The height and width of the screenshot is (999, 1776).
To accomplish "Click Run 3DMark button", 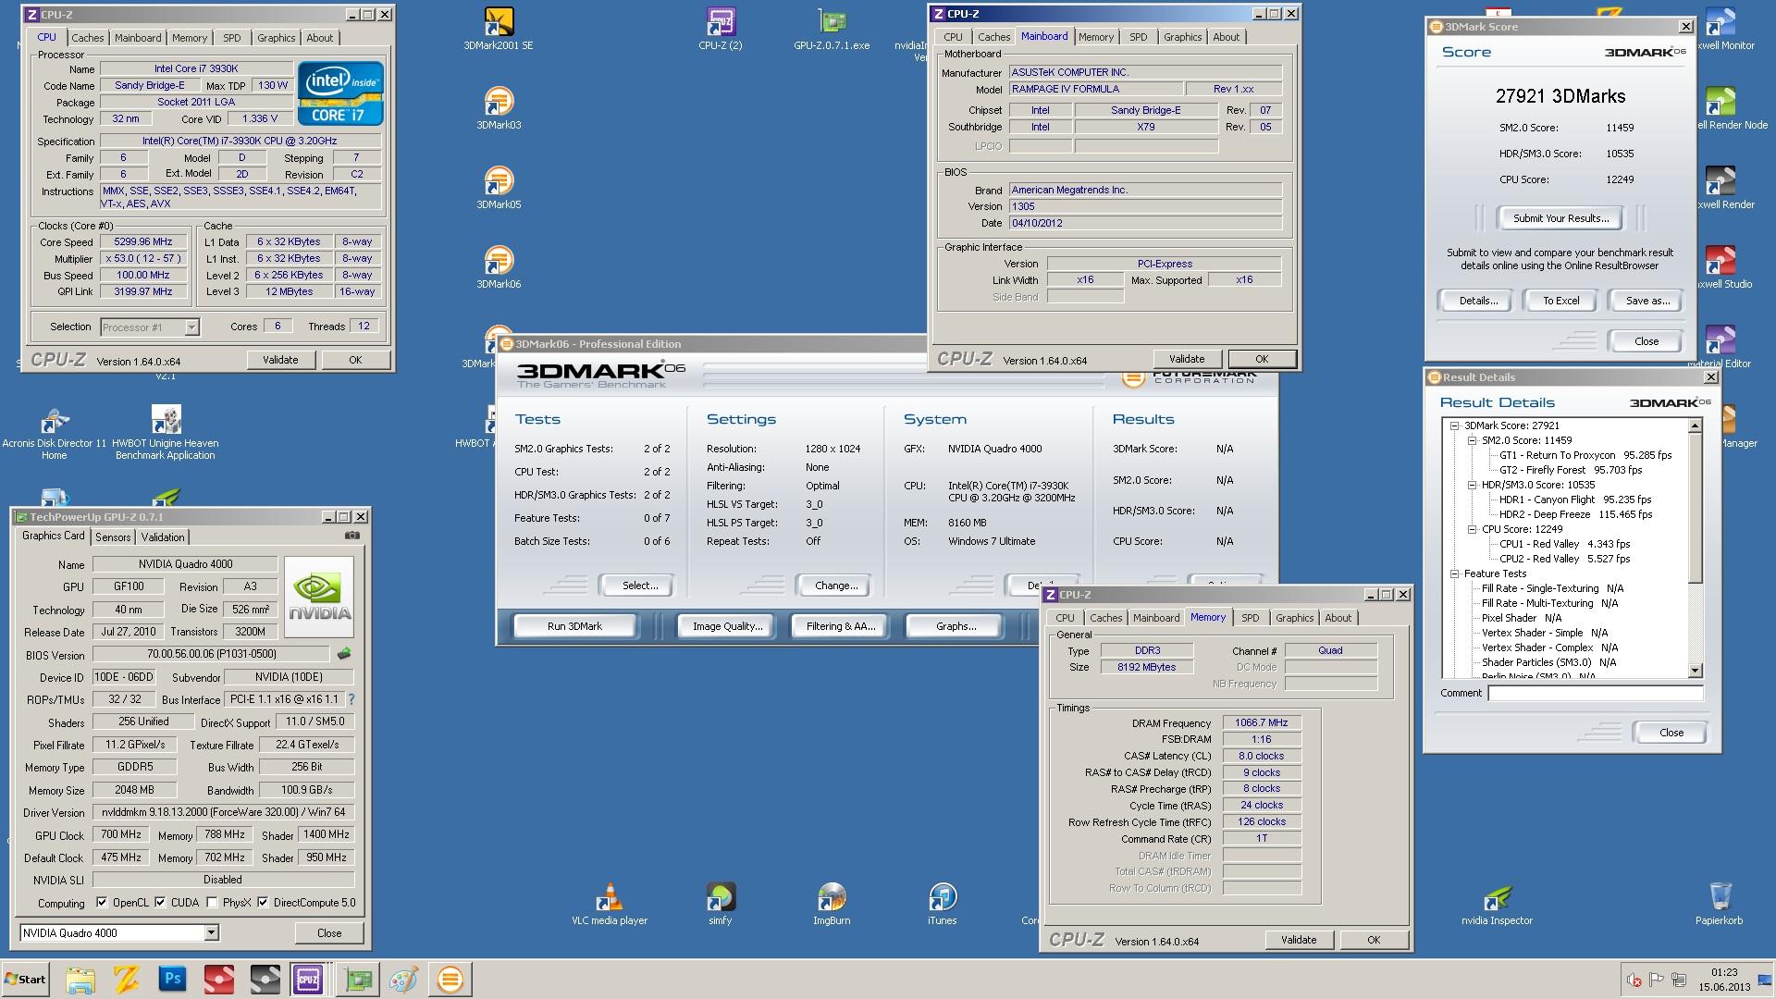I will point(574,626).
